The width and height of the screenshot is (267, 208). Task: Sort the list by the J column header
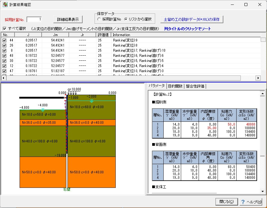(x=28, y=35)
